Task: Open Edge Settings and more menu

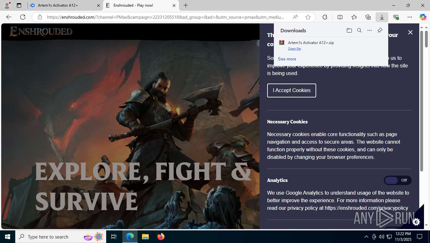Action: point(410,17)
